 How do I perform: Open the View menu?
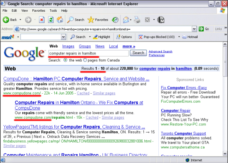[x=24, y=11]
